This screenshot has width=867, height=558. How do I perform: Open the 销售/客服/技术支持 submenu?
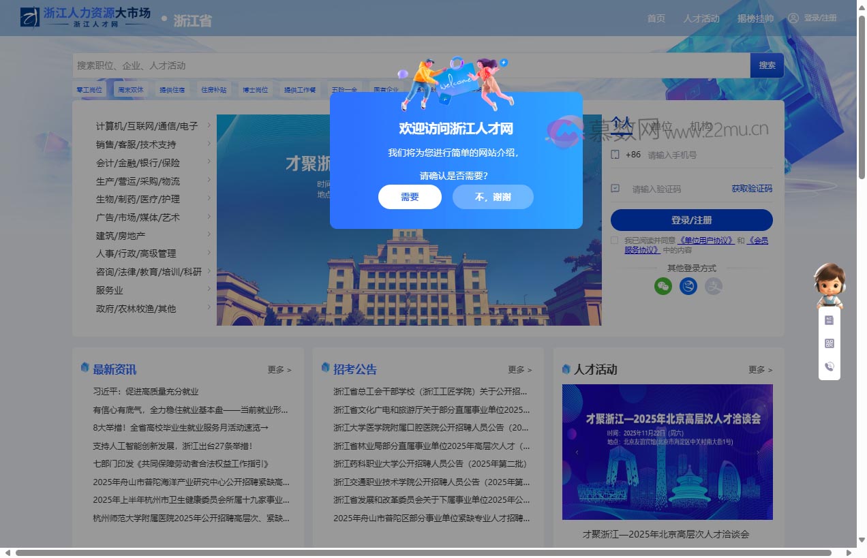coord(134,144)
